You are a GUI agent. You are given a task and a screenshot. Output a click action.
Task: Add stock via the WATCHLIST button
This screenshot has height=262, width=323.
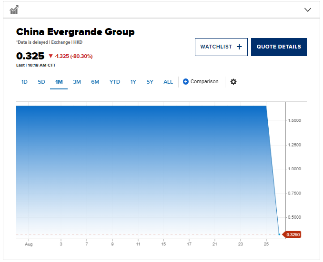(x=221, y=47)
